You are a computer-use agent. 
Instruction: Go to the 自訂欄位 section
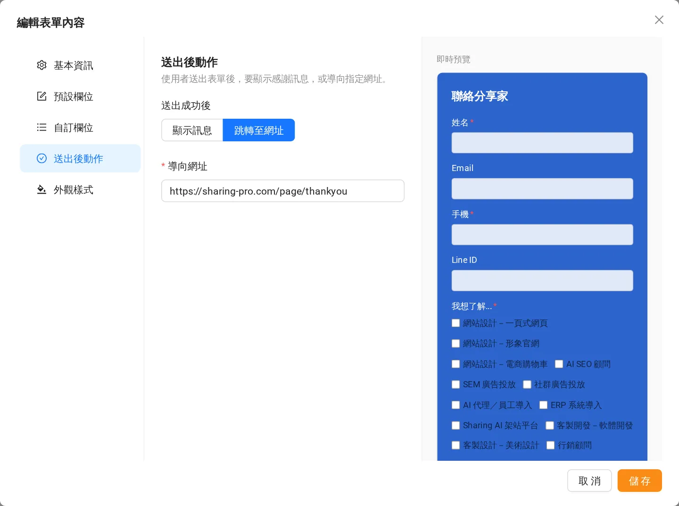coord(80,127)
